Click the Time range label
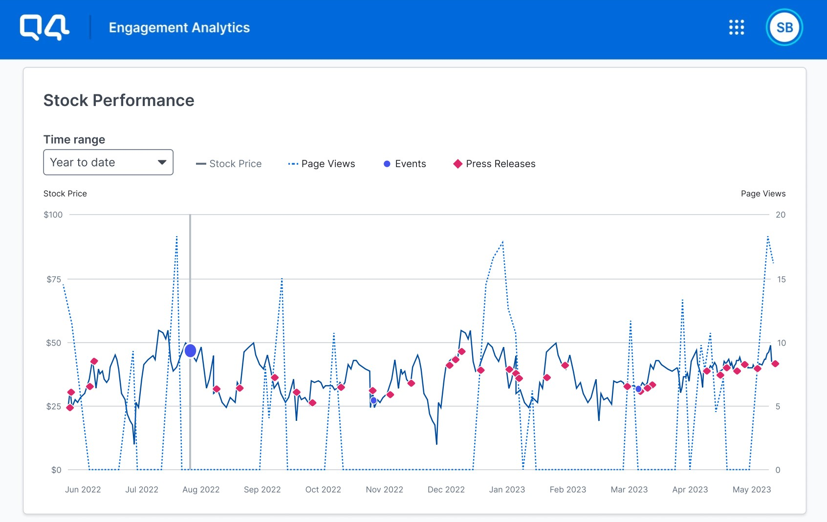 click(74, 139)
